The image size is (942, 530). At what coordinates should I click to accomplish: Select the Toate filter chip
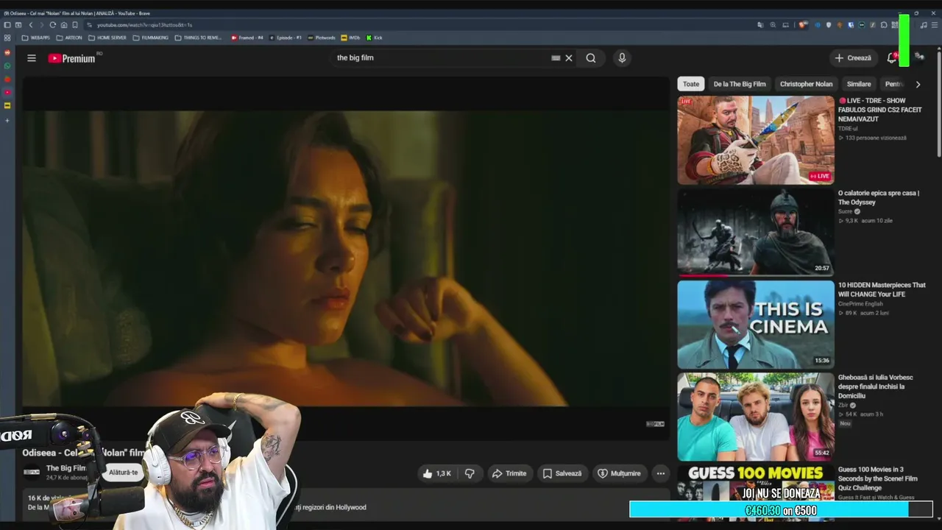(691, 84)
